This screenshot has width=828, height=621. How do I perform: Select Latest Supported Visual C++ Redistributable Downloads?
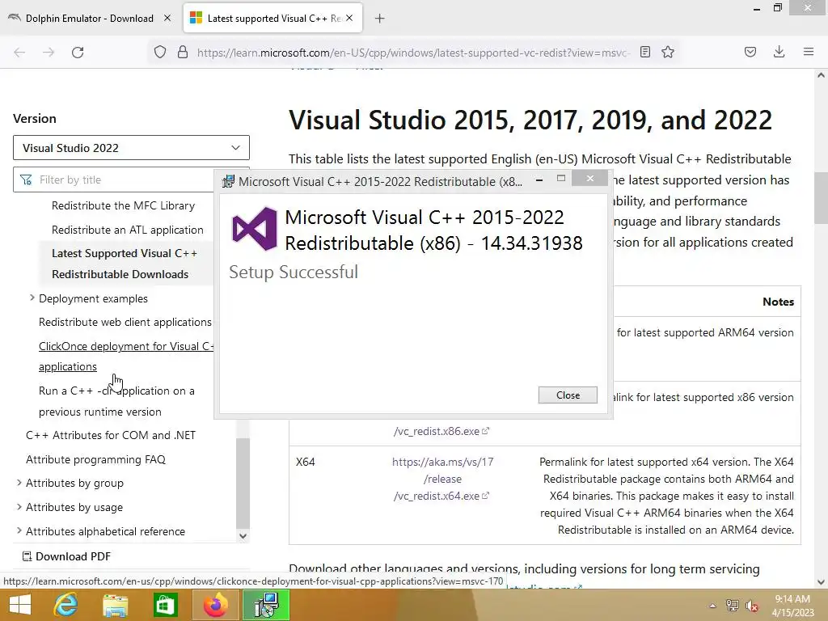pyautogui.click(x=125, y=264)
